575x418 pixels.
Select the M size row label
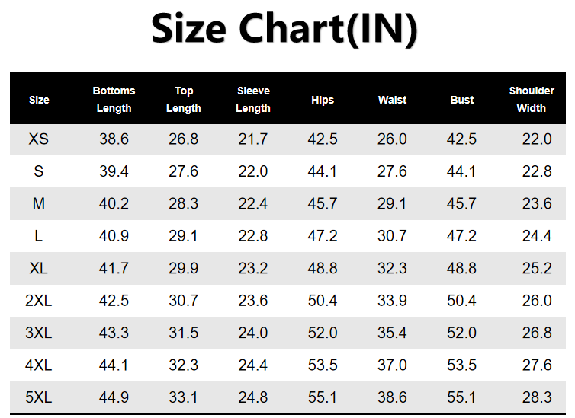[x=39, y=204]
